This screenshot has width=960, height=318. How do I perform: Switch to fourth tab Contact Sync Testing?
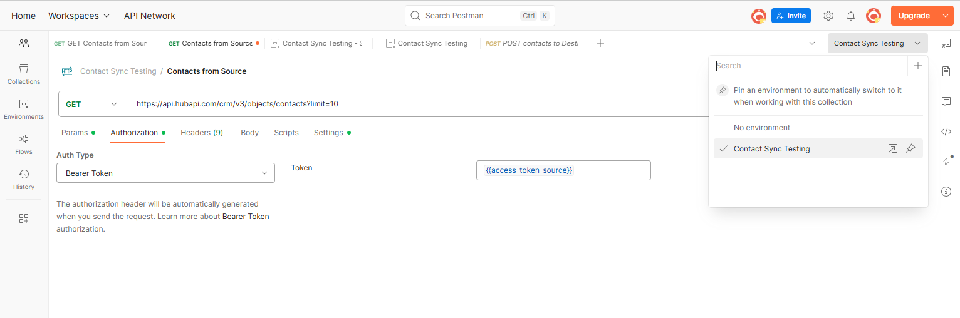point(427,43)
